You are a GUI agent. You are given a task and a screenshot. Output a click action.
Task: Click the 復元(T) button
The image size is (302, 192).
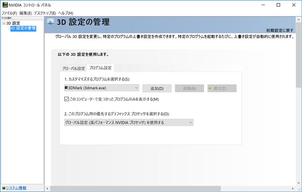[x=222, y=88]
